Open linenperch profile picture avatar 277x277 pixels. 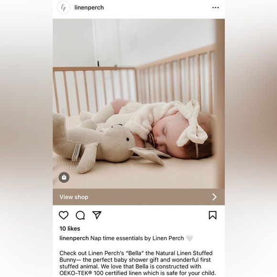click(x=64, y=8)
